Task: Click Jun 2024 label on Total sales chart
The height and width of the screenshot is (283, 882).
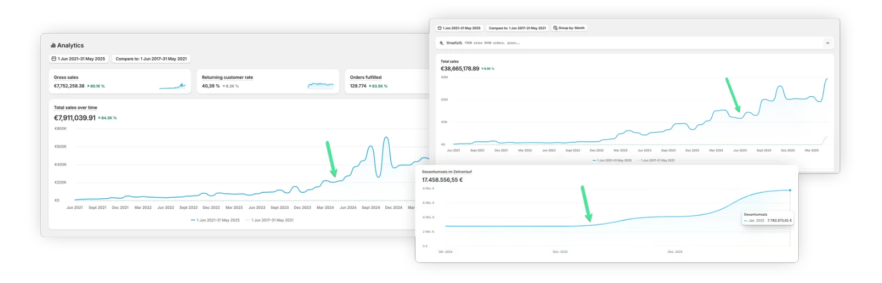Action: pos(740,150)
